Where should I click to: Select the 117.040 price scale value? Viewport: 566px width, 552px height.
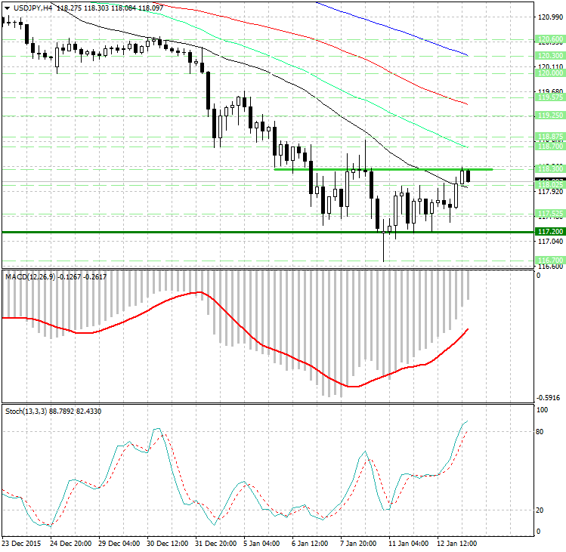pos(550,241)
